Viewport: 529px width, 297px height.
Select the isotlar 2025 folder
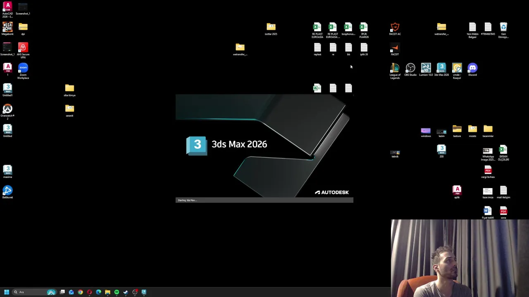click(x=271, y=29)
